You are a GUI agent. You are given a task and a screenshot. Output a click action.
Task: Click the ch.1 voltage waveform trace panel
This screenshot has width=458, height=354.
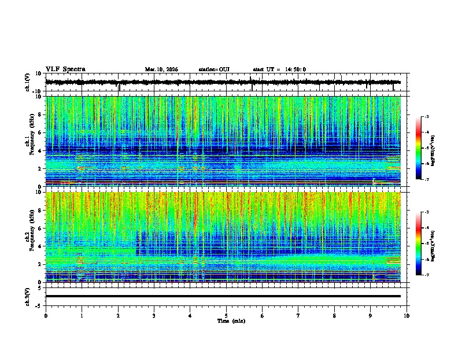pyautogui.click(x=227, y=82)
